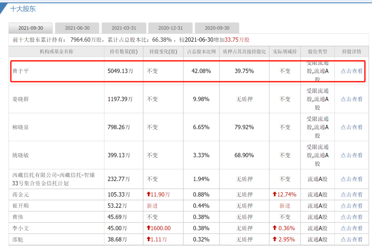Click the 42.08% share ratio
Image resolution: width=372 pixels, height=246 pixels.
point(201,71)
